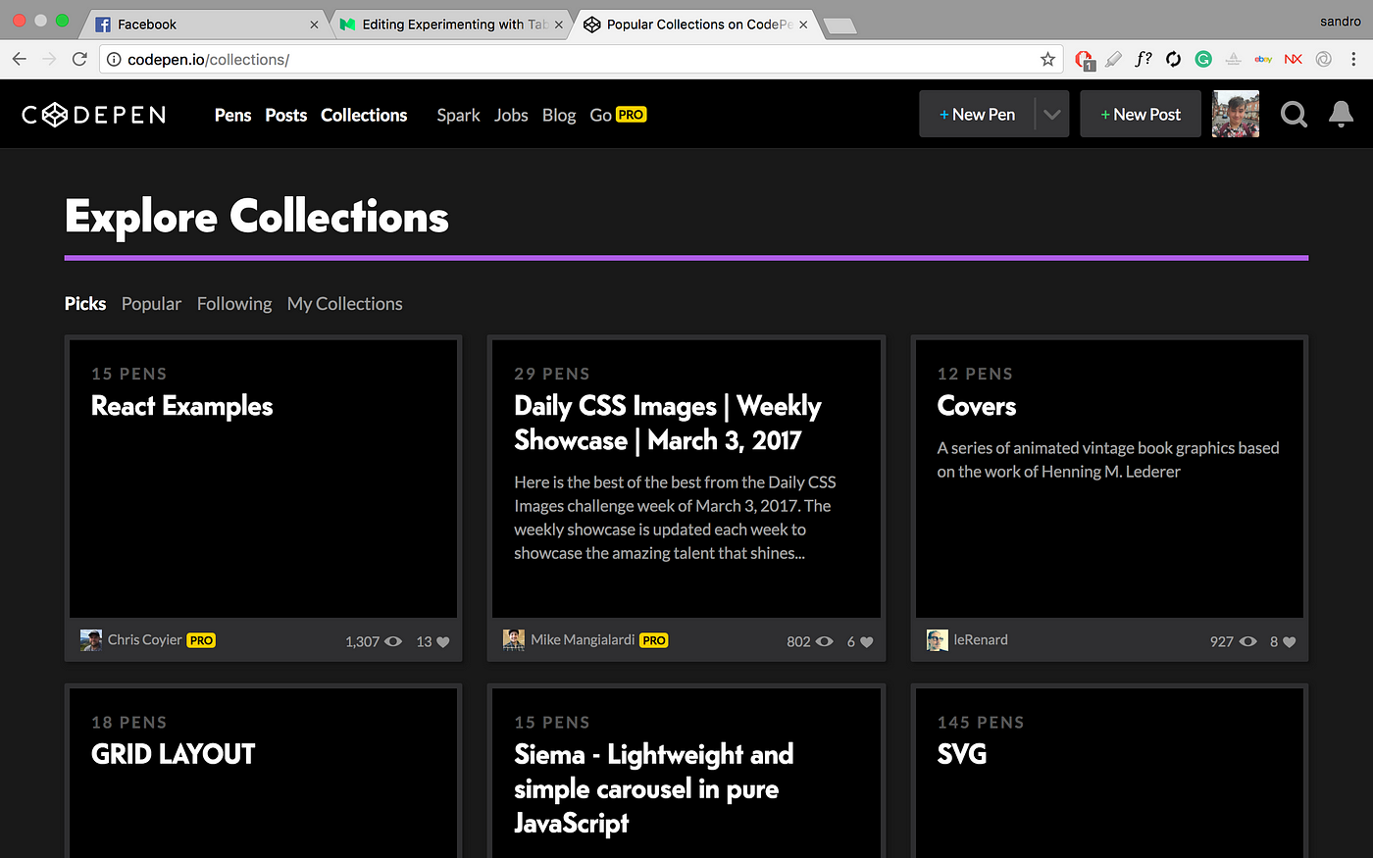Click the eBay extension icon
The height and width of the screenshot is (858, 1373).
pyautogui.click(x=1263, y=59)
